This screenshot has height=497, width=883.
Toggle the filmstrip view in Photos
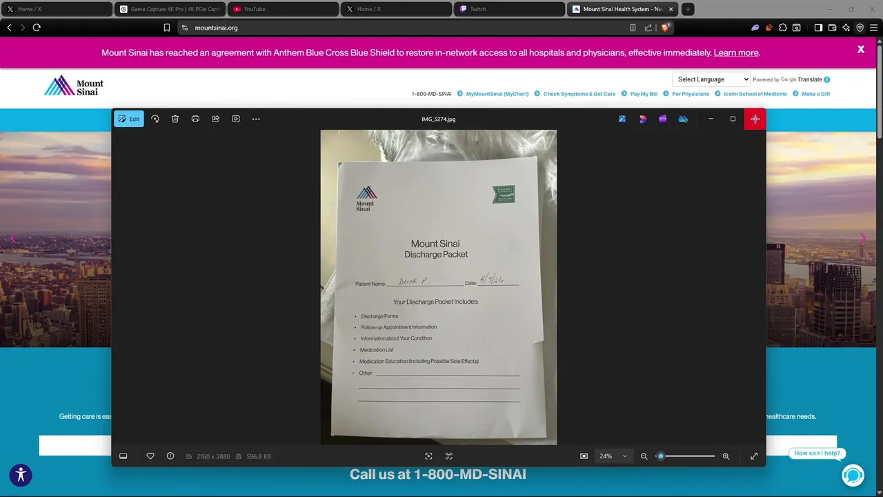coord(123,456)
